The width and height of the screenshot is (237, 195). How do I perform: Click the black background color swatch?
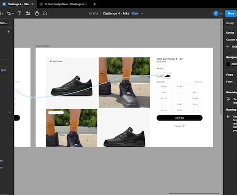(228, 64)
